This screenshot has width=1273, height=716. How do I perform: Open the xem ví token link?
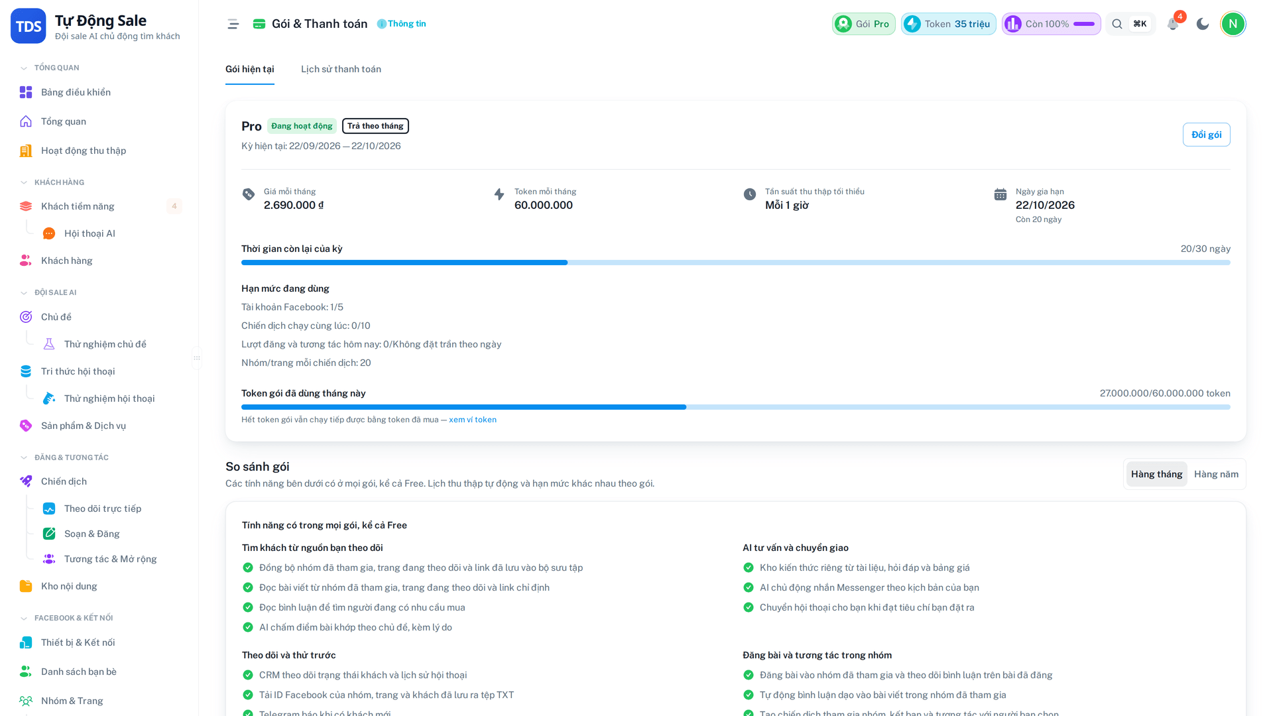tap(473, 420)
